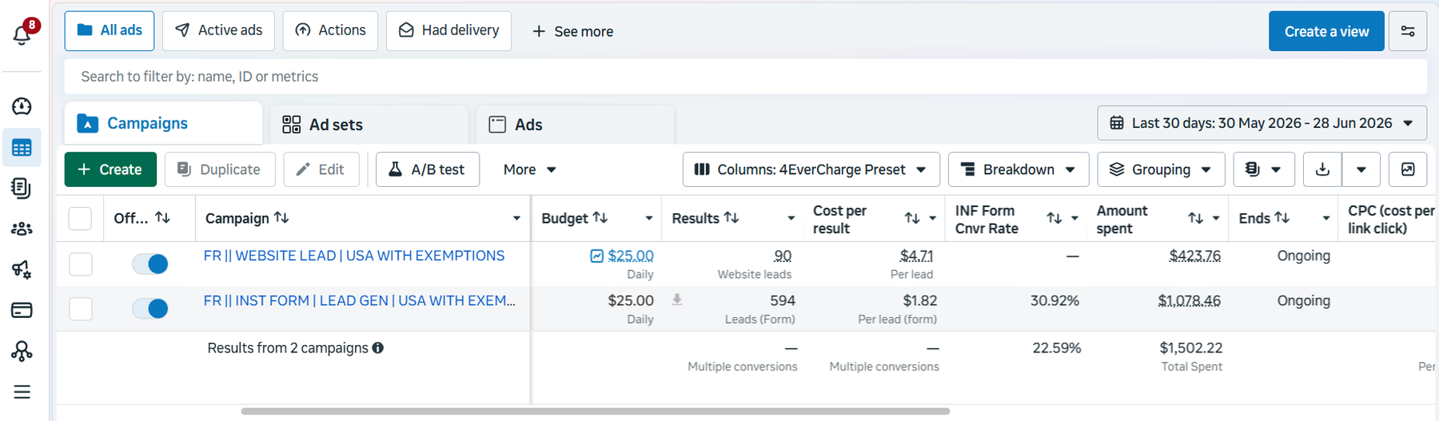Image resolution: width=1439 pixels, height=421 pixels.
Task: Open the chart view icon button
Action: pyautogui.click(x=1408, y=169)
